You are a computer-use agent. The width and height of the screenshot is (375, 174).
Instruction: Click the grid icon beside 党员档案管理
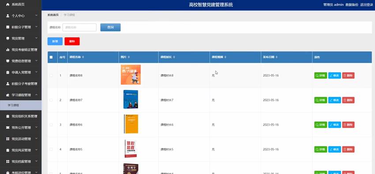(x=7, y=161)
